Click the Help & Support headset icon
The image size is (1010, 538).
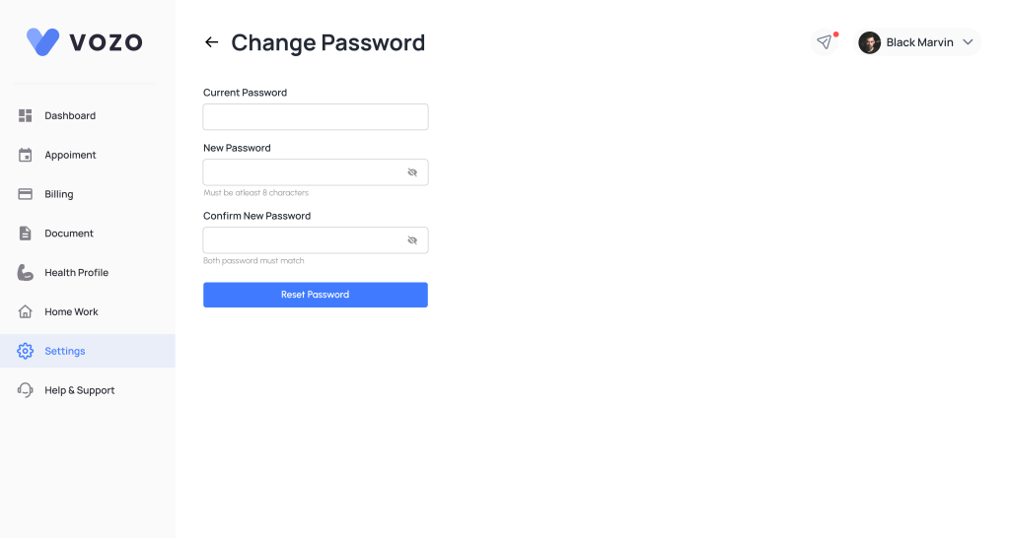point(26,390)
